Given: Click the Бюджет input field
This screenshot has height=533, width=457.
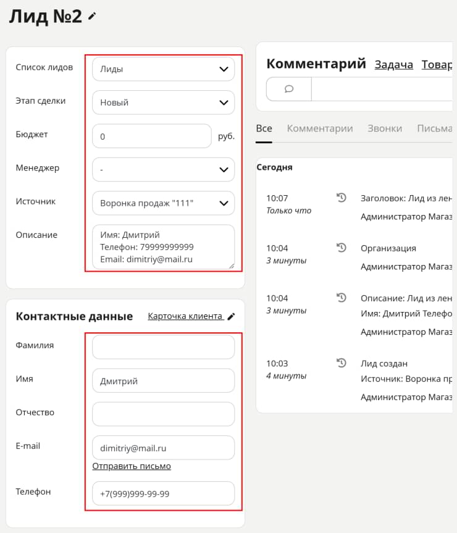Looking at the screenshot, I should point(151,136).
